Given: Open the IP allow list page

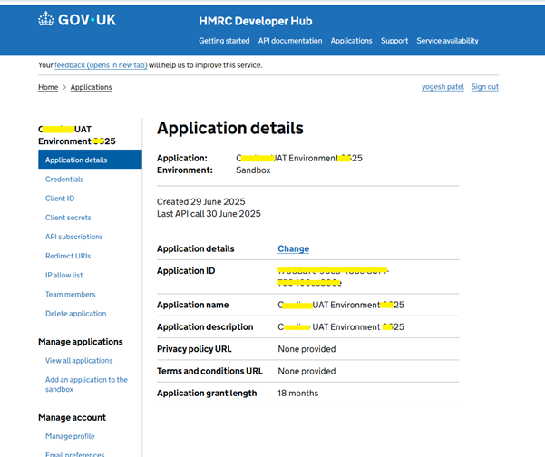Looking at the screenshot, I should [x=64, y=275].
